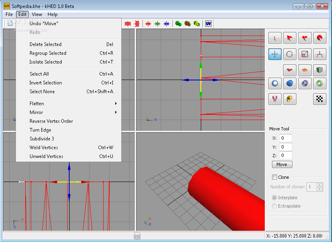Viewport: 332px width, 242px height.
Task: Click the blue flatten axis toolbar icon
Action: click(x=167, y=24)
